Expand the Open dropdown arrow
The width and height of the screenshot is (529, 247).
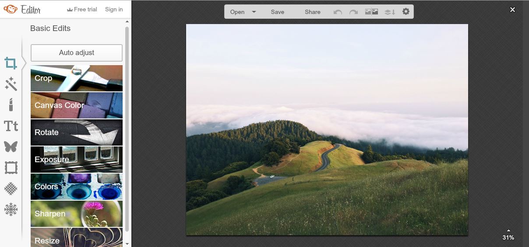click(254, 12)
